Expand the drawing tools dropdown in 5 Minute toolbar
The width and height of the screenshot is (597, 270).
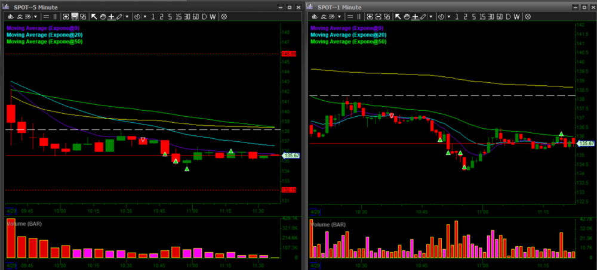coord(127,17)
